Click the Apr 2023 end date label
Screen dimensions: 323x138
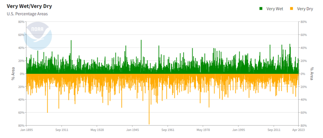click(x=298, y=130)
